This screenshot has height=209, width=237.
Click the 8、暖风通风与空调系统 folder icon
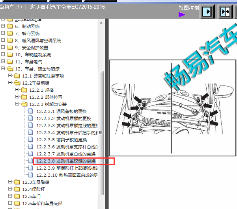click(10, 40)
